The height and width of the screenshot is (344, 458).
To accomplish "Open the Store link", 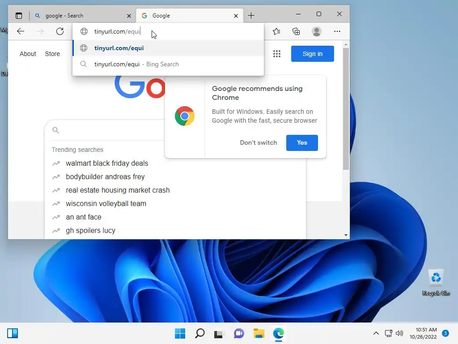I will (x=52, y=54).
